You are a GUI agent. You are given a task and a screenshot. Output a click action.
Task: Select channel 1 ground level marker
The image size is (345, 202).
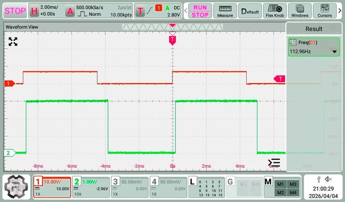(9, 84)
